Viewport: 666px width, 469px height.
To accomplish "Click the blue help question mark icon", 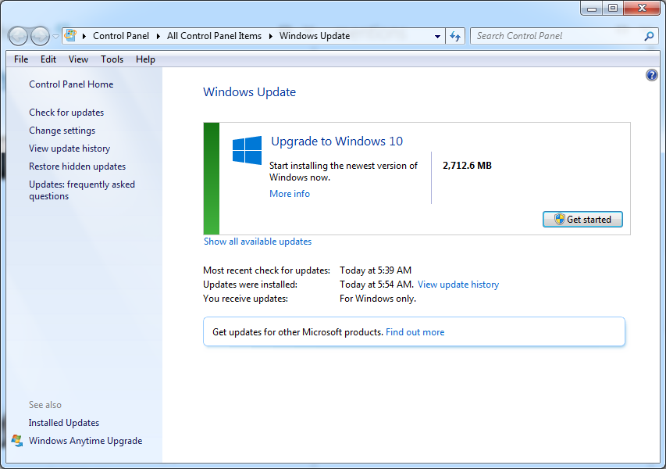I will tap(652, 75).
